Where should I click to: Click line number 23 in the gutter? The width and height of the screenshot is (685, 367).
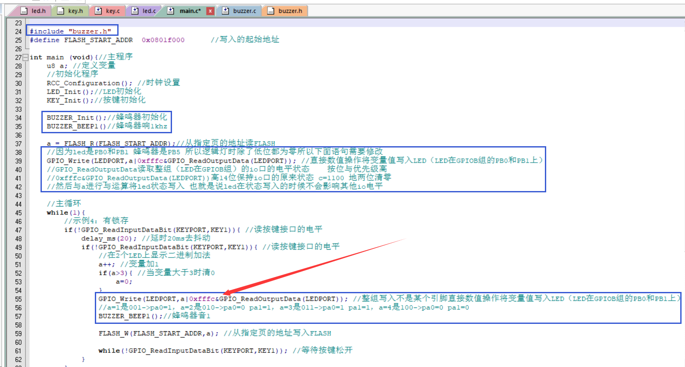tap(18, 23)
